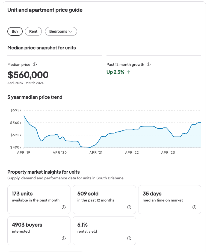Click the green up arrow growth indicator
The height and width of the screenshot is (252, 210).
(129, 72)
